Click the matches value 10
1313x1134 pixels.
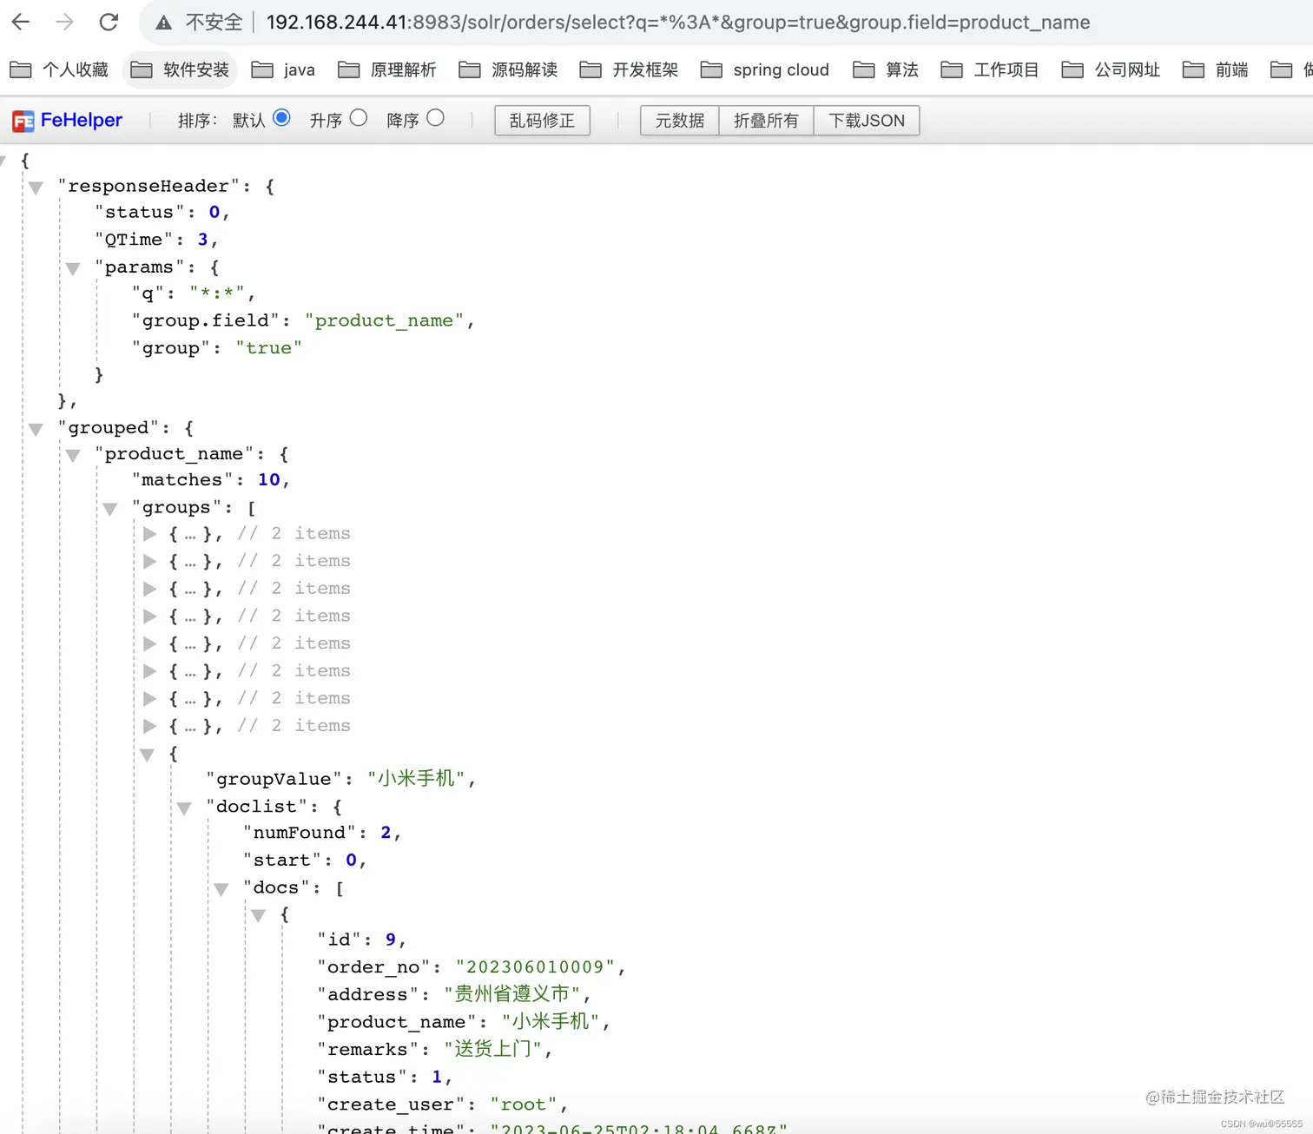point(269,479)
